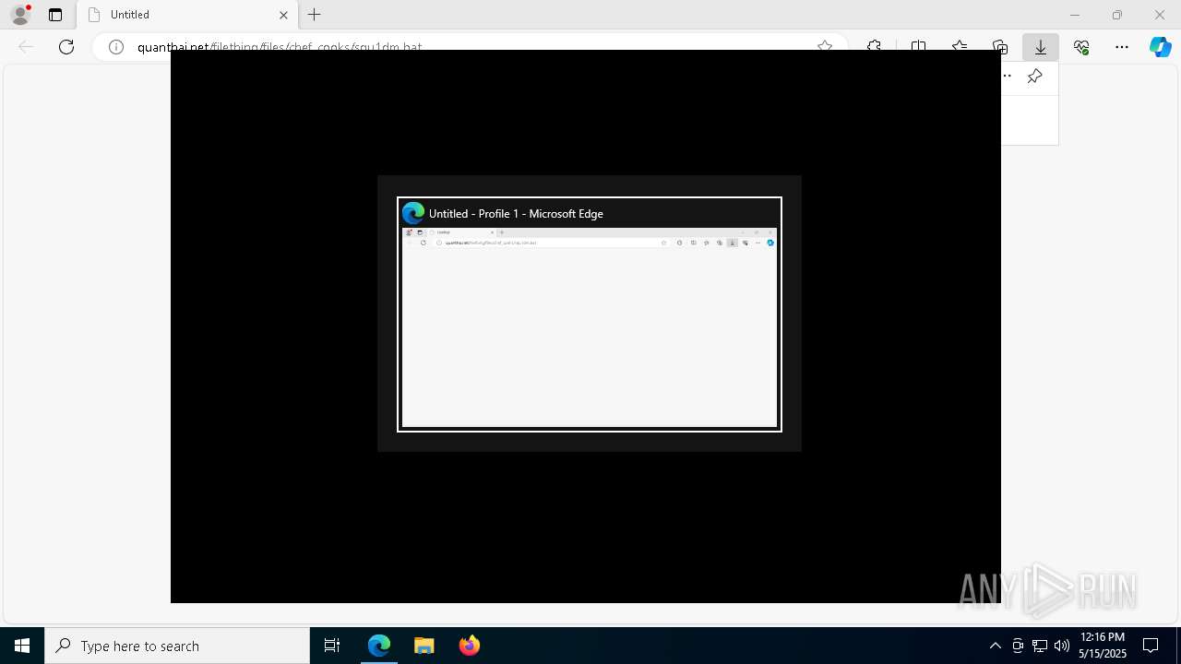Open the Downloads toolbar button
1181x664 pixels.
coord(1041,47)
